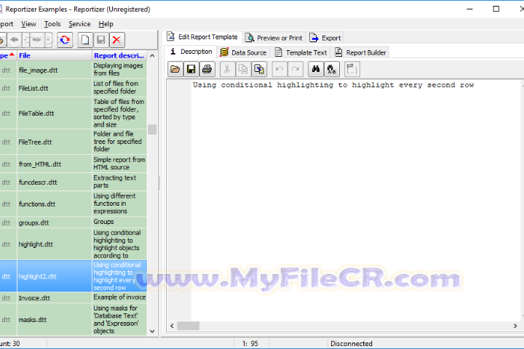
Task: Go back with the left arrow icon
Action: coord(15,40)
